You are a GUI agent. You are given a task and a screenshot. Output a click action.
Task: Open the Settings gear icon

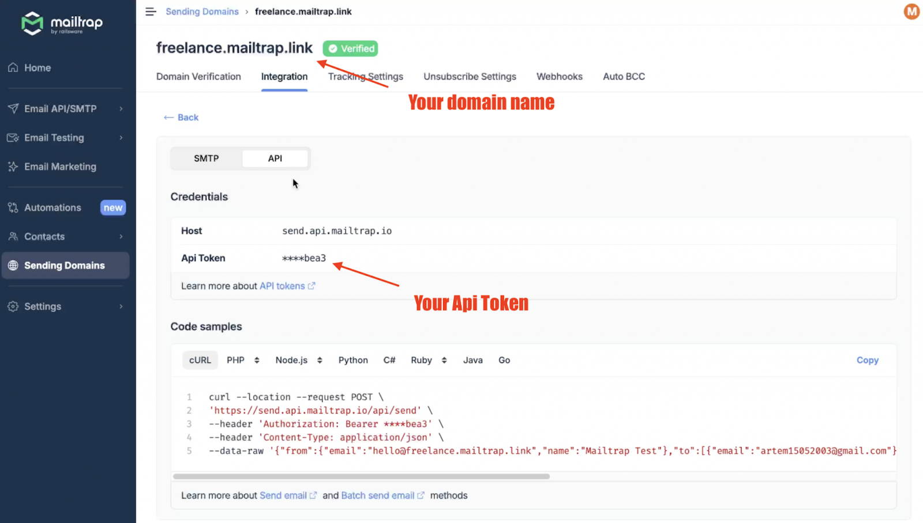click(x=13, y=306)
